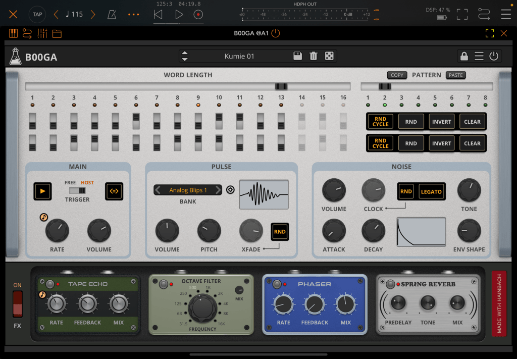This screenshot has width=517, height=359.
Task: Toggle the Free/Host trigger switch
Action: coord(78,191)
